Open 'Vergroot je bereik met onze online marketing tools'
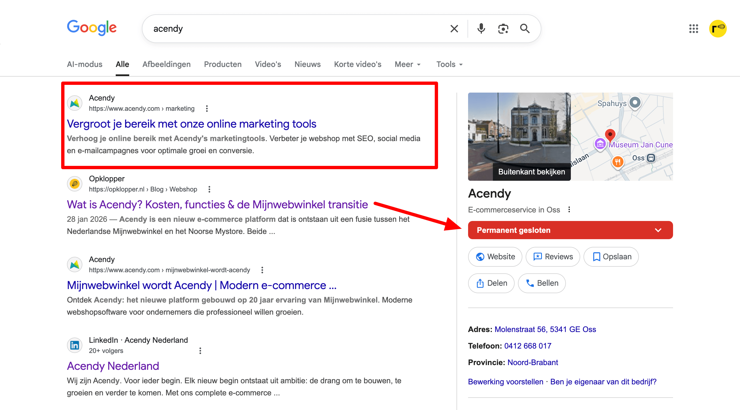Viewport: 740px width, 410px height. tap(191, 124)
